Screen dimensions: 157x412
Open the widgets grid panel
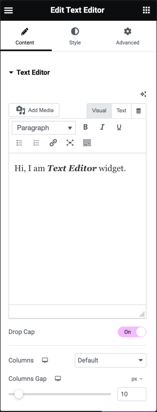146,10
